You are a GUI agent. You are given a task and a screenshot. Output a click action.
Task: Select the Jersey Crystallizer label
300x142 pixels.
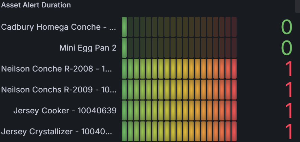coord(57,132)
